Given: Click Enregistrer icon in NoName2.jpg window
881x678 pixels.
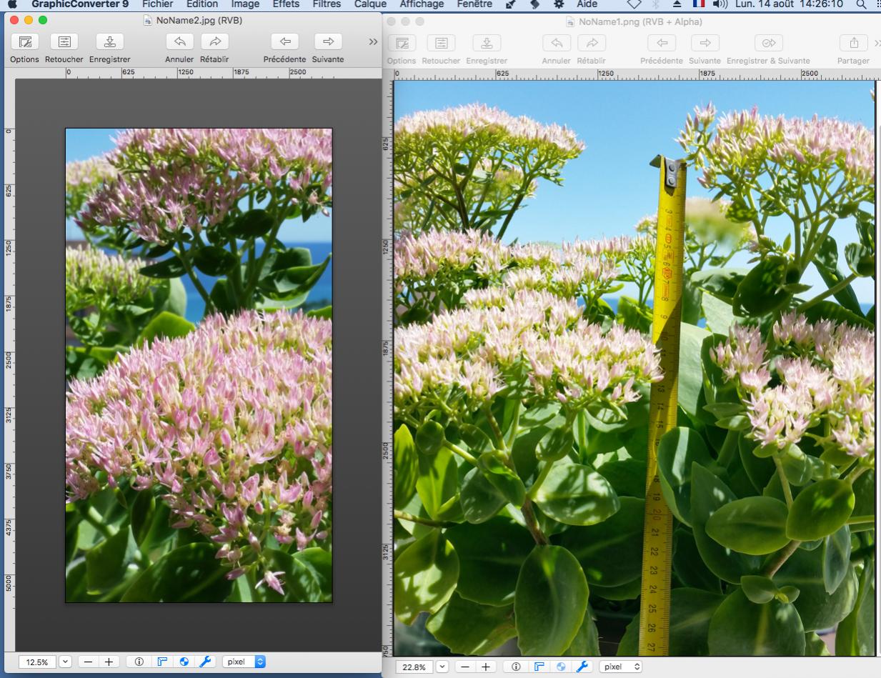Looking at the screenshot, I should (x=109, y=41).
